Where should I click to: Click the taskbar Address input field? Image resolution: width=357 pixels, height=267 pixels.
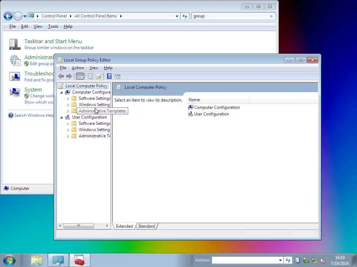(x=245, y=260)
